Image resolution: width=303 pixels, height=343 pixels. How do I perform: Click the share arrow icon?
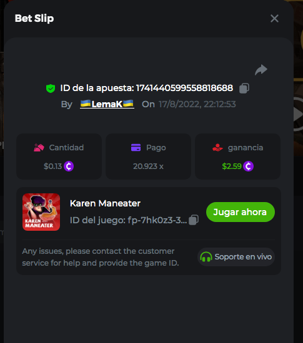261,70
